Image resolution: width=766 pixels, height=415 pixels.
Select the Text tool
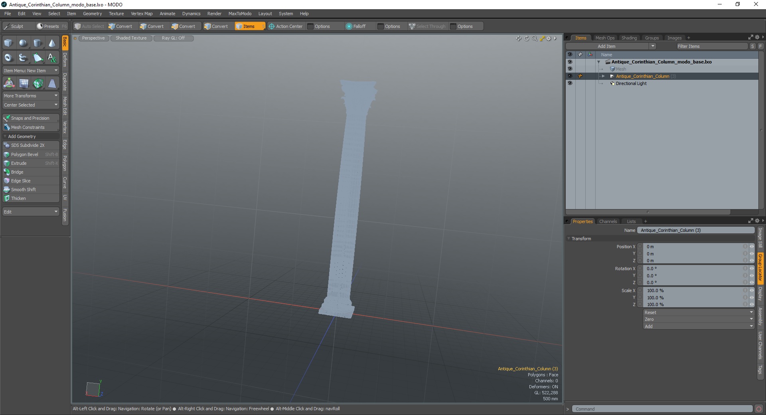pyautogui.click(x=52, y=58)
